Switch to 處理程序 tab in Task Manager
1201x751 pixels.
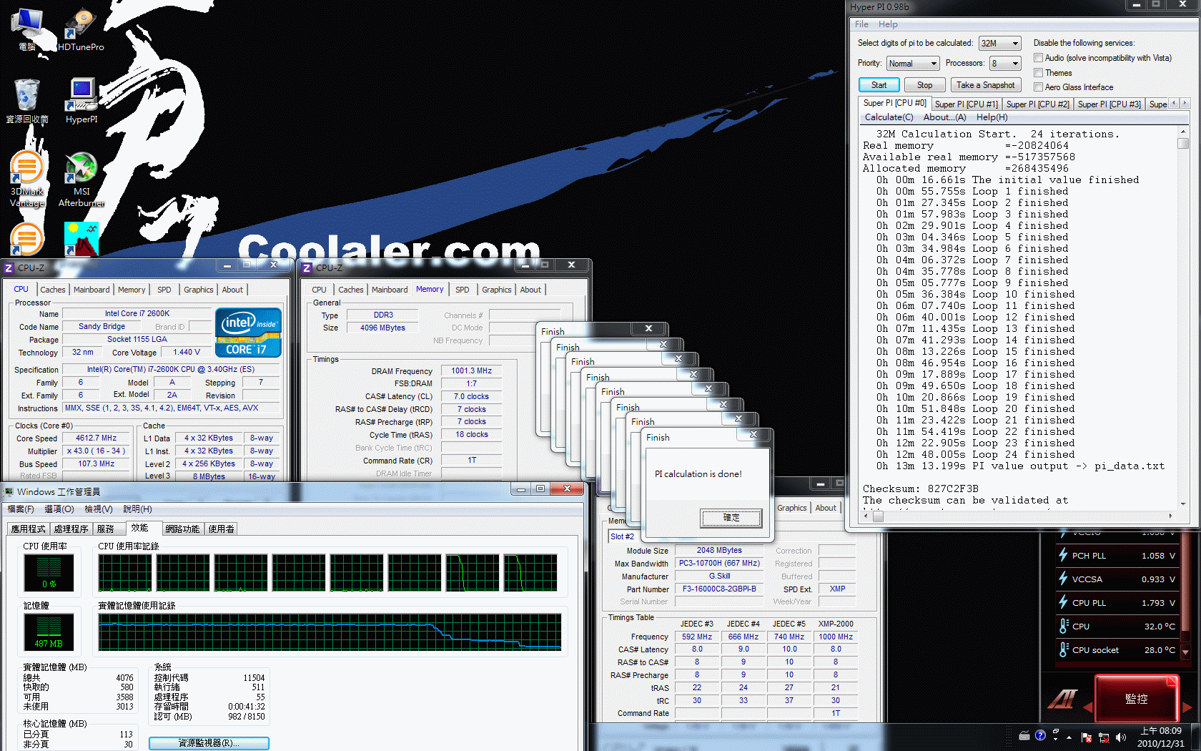(71, 529)
